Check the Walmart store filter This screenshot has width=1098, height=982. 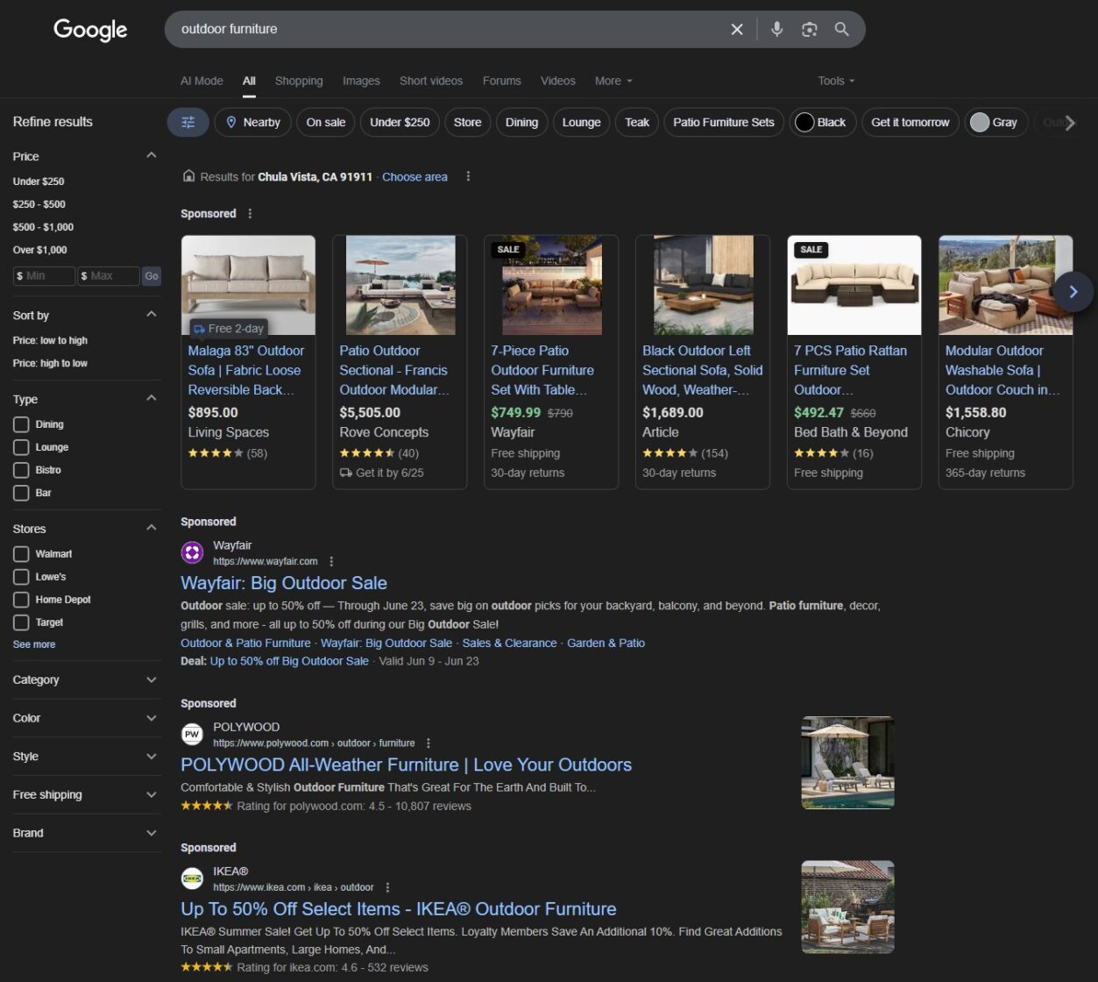21,554
